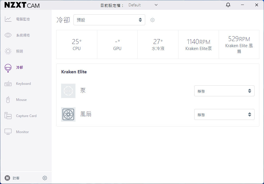Go to Capture Card menu item

pyautogui.click(x=26, y=116)
